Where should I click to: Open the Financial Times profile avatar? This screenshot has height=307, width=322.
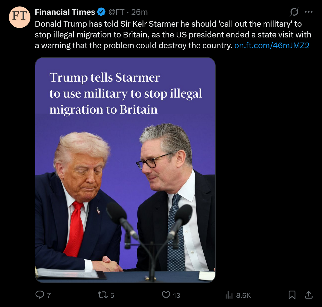(x=19, y=17)
